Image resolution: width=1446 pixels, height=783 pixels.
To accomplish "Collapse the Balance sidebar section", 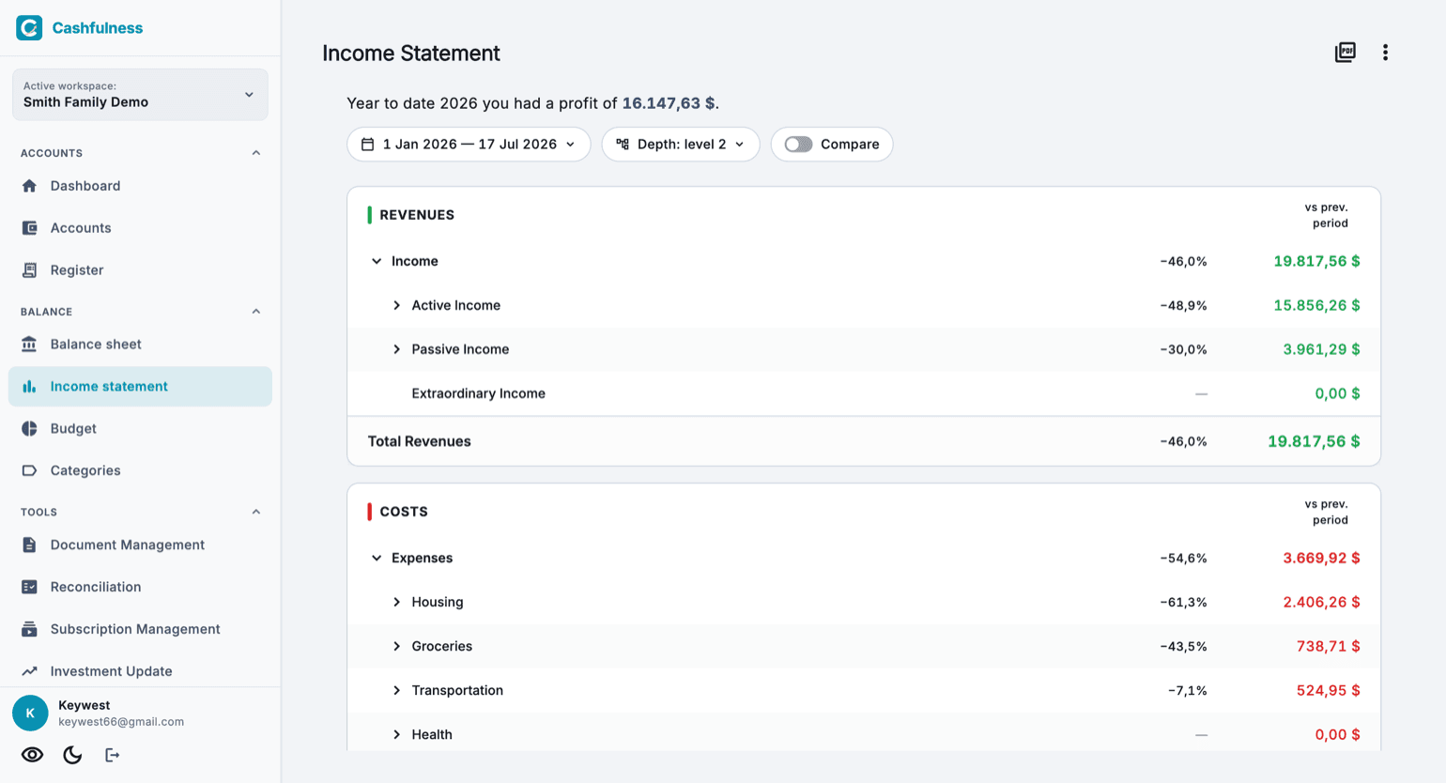I will tap(256, 312).
